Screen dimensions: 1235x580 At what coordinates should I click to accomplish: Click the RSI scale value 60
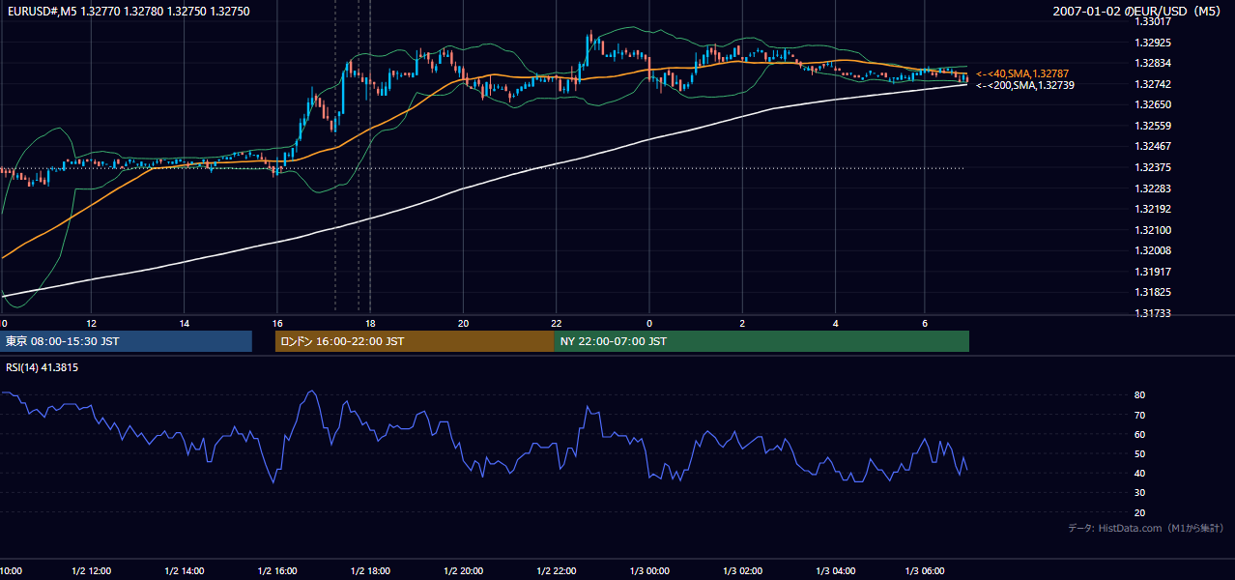tap(1139, 434)
